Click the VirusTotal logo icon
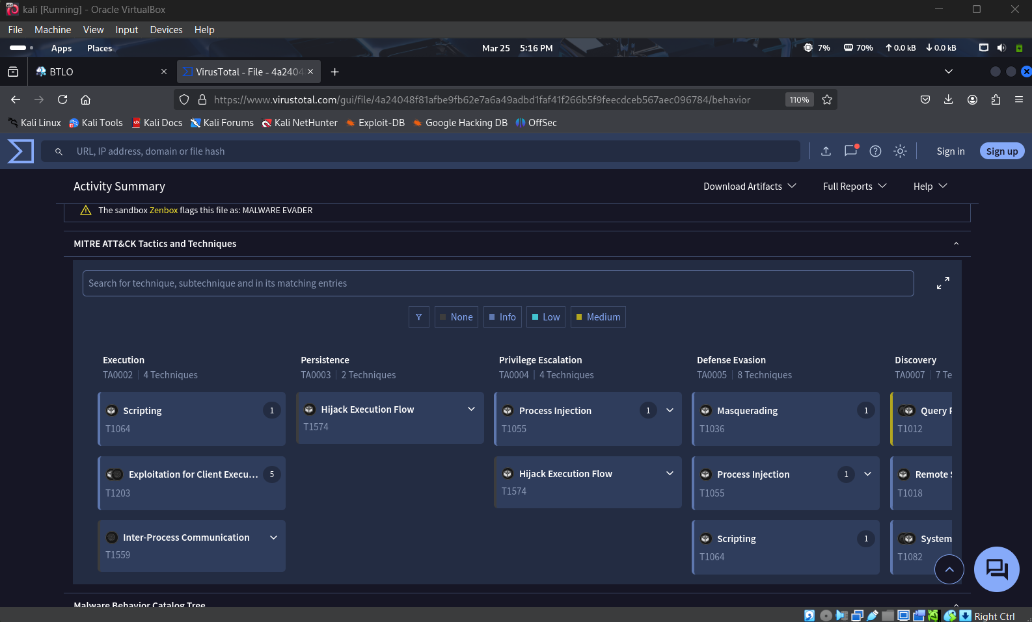Screen dimensions: 1032x622 [20, 151]
